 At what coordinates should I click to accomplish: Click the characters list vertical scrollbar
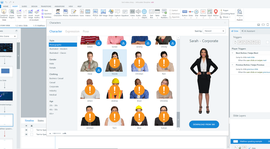coord(178,119)
